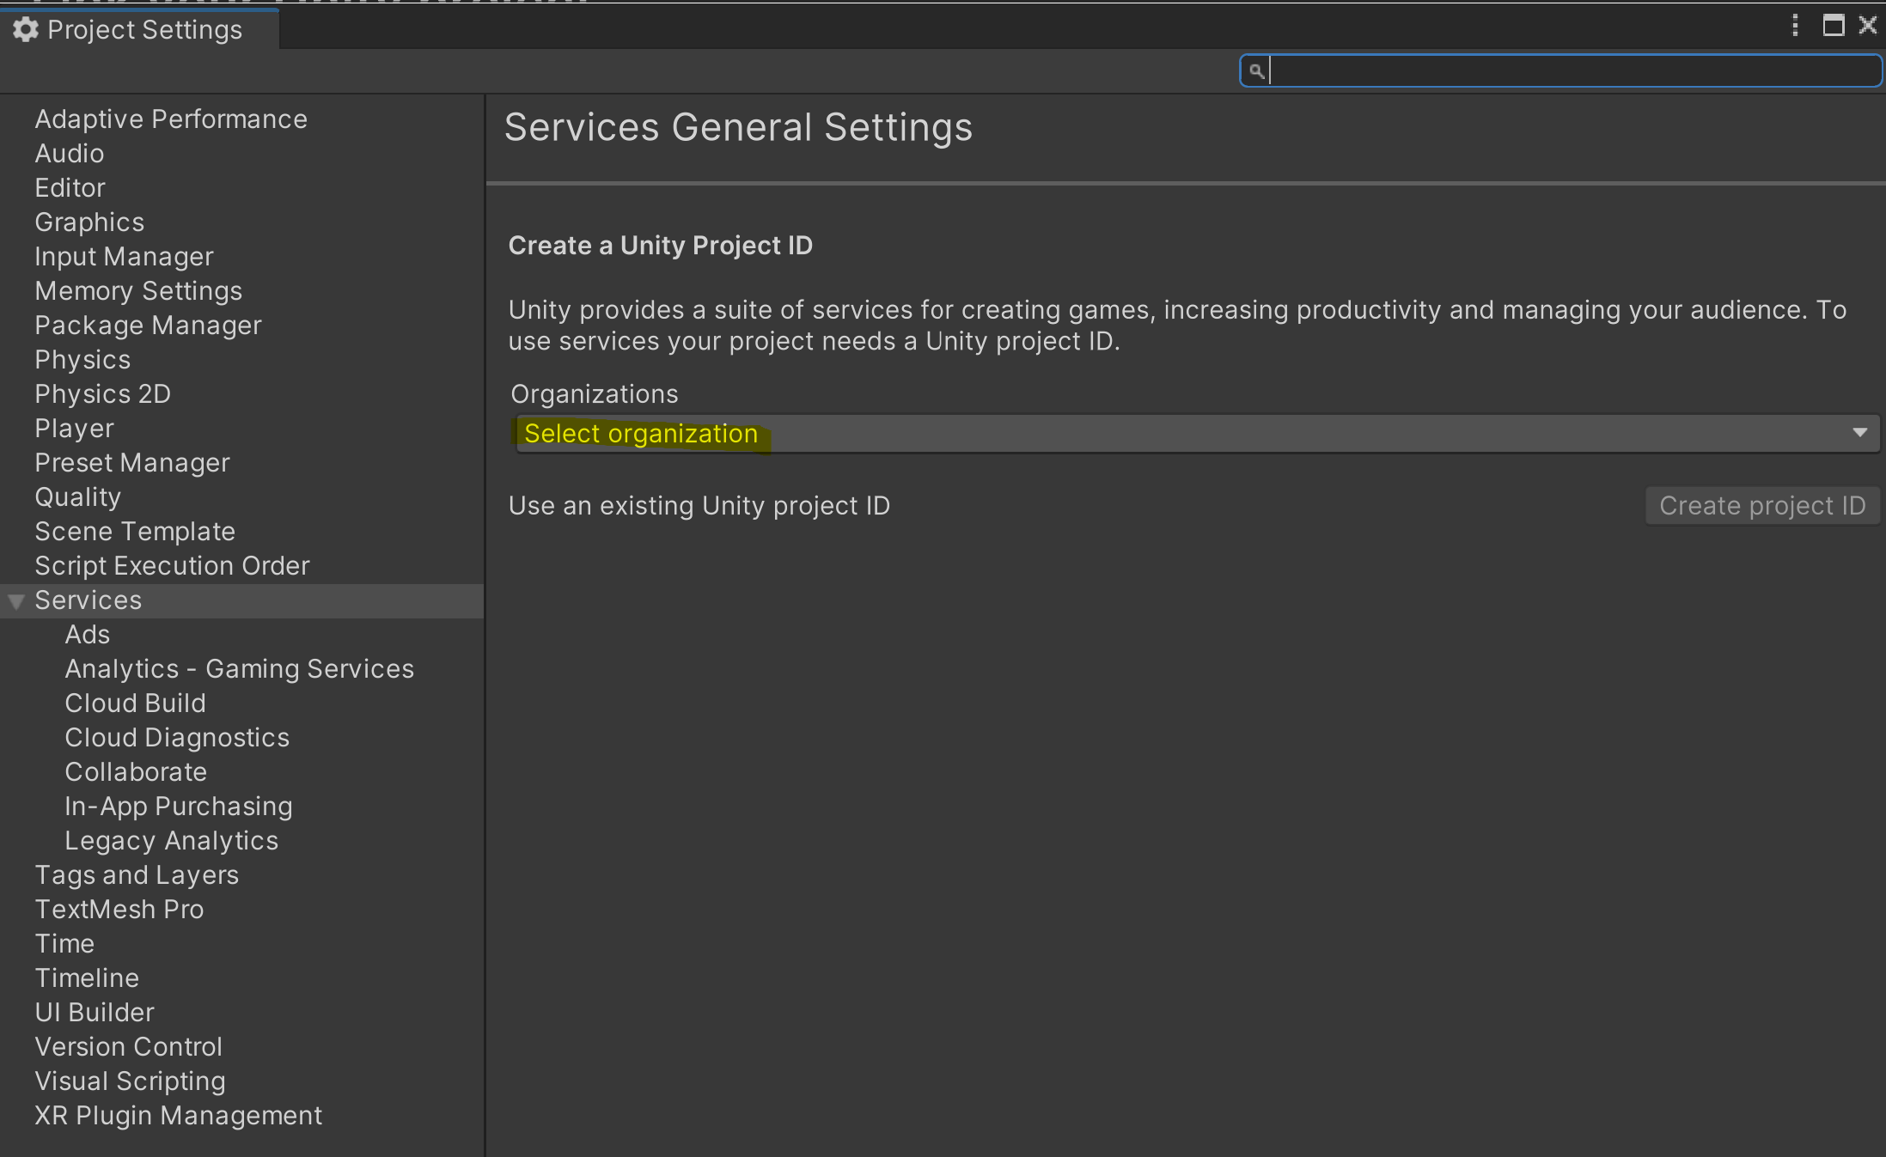This screenshot has height=1157, width=1886.
Task: Click the Project Settings gear icon
Action: (x=26, y=29)
